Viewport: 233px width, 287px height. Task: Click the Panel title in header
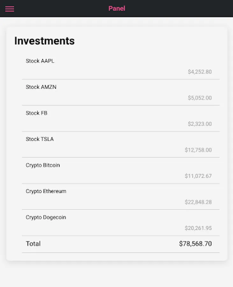117,9
